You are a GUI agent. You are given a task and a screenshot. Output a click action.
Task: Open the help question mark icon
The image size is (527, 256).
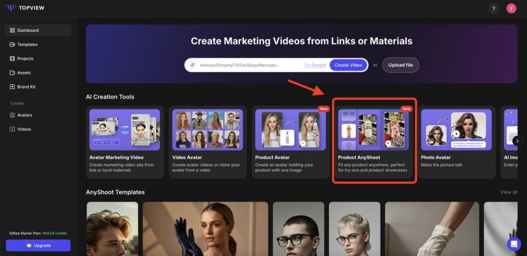pyautogui.click(x=493, y=9)
